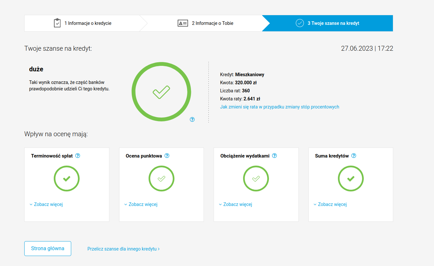Click the Ocena punktowa checkmark circle

pos(161,179)
